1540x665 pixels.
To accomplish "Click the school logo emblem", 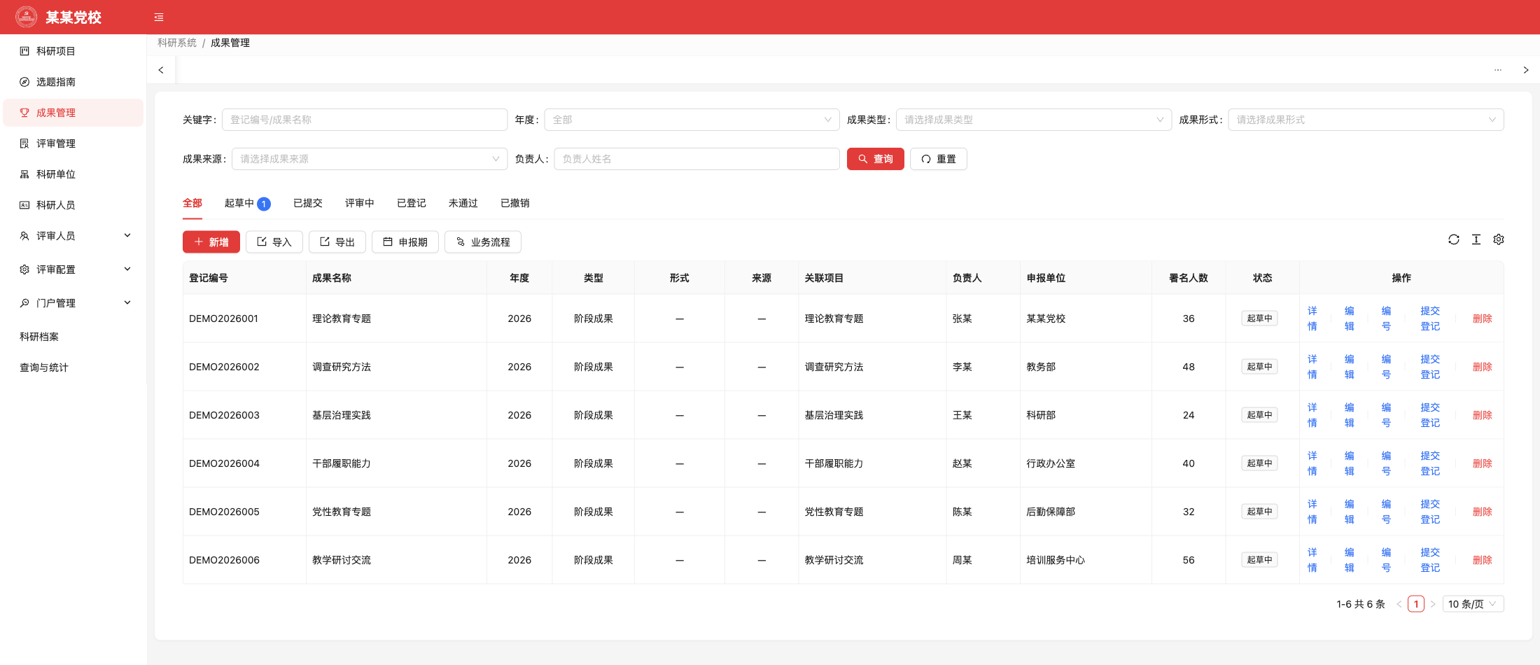I will tap(27, 17).
